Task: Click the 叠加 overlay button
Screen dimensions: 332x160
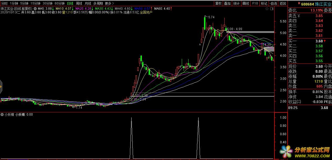Action: [227, 3]
